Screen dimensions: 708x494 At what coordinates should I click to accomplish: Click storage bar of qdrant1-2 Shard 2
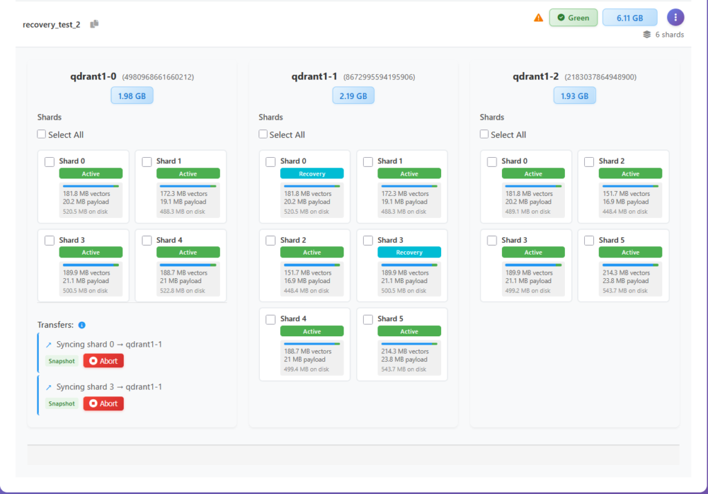pyautogui.click(x=630, y=186)
